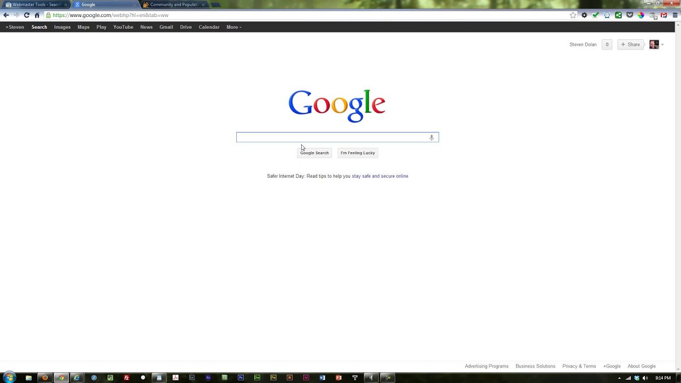Open Gmail in the Google bar
The width and height of the screenshot is (681, 383).
(x=166, y=27)
